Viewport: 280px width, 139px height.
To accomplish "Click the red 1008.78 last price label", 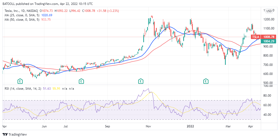I will 268,37.
